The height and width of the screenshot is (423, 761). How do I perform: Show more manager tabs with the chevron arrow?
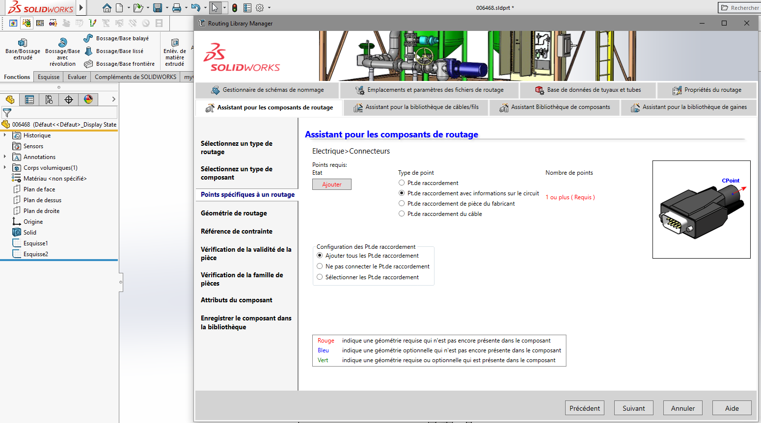(x=113, y=99)
